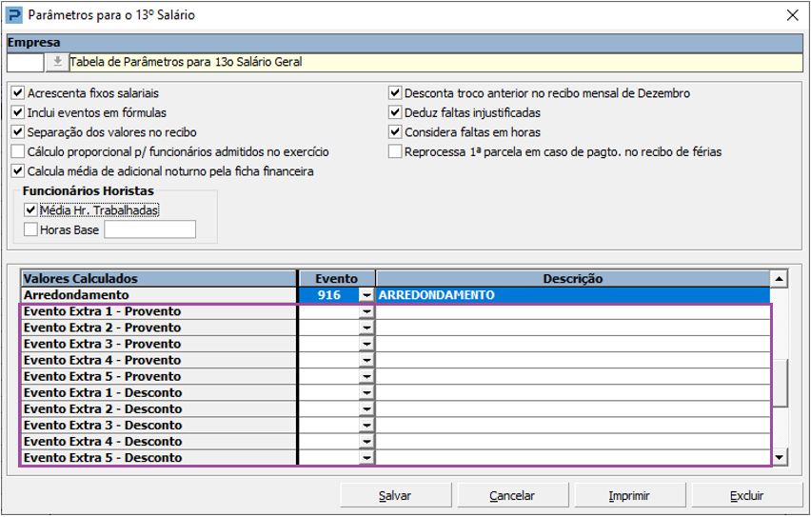
Task: Close the Parâmetros para o 13º Salário window
Action: pyautogui.click(x=791, y=14)
